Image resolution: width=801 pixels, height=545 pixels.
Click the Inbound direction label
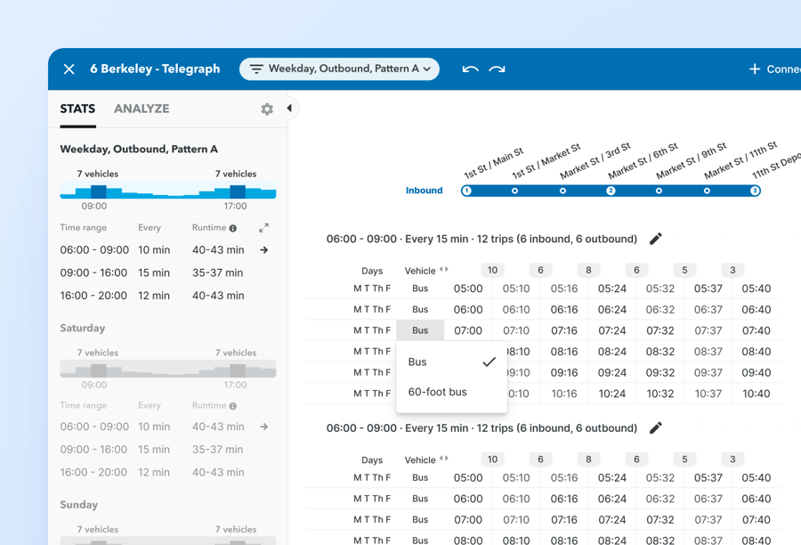tap(424, 191)
